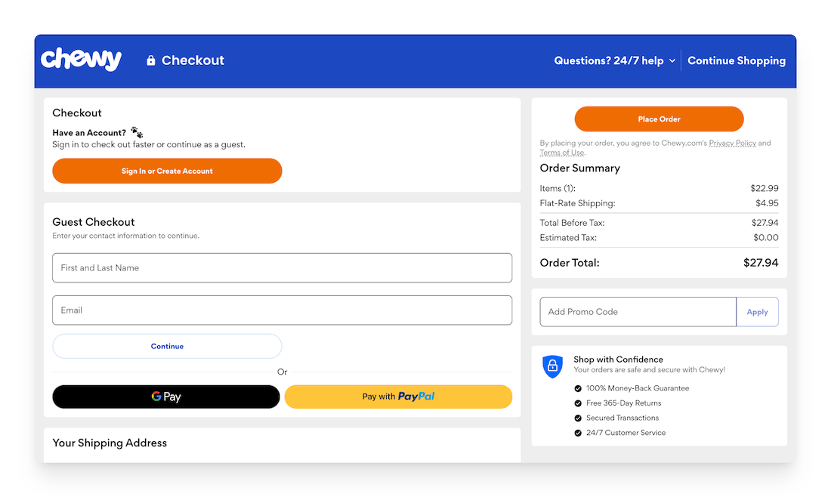Click Place Order

[x=658, y=119]
